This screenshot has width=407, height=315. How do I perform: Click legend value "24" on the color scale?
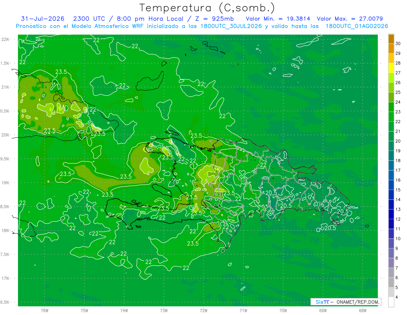[398, 102]
